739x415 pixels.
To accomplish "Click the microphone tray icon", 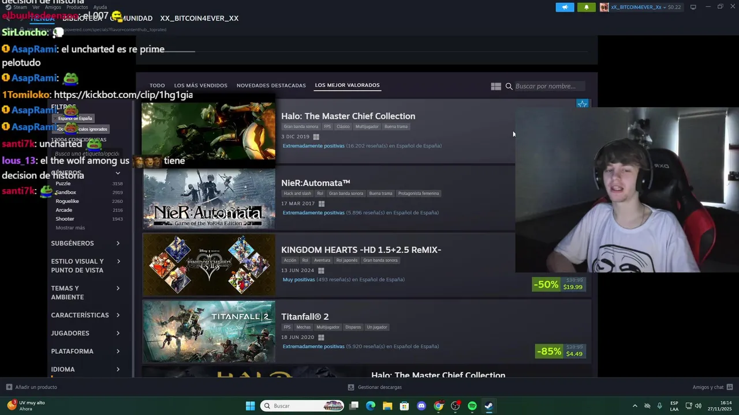I will tap(659, 406).
